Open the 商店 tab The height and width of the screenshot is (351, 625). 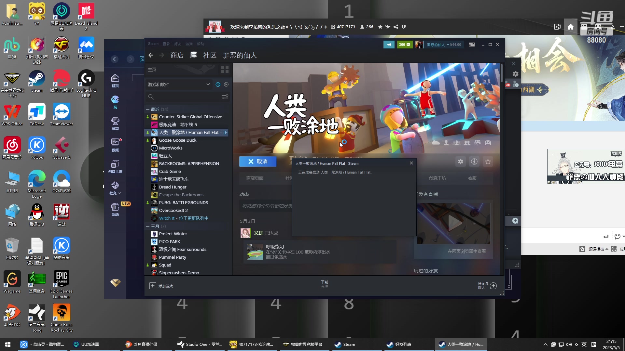coord(177,55)
